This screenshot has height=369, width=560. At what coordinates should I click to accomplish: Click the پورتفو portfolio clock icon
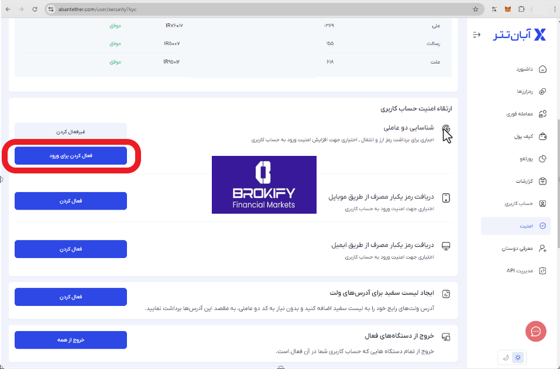tap(541, 158)
